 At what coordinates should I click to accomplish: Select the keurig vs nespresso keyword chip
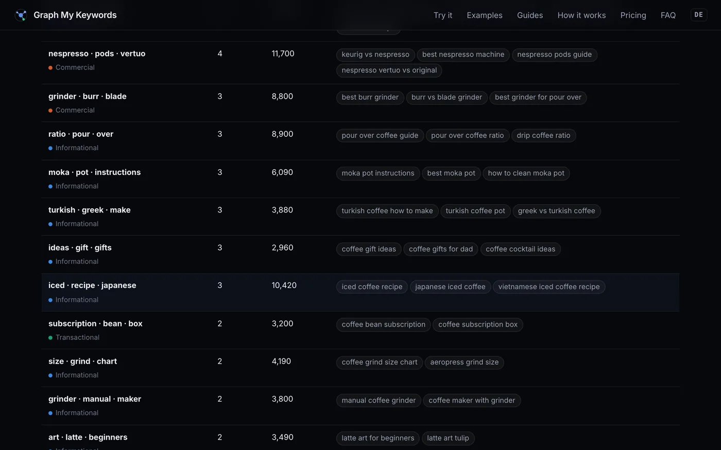(375, 55)
